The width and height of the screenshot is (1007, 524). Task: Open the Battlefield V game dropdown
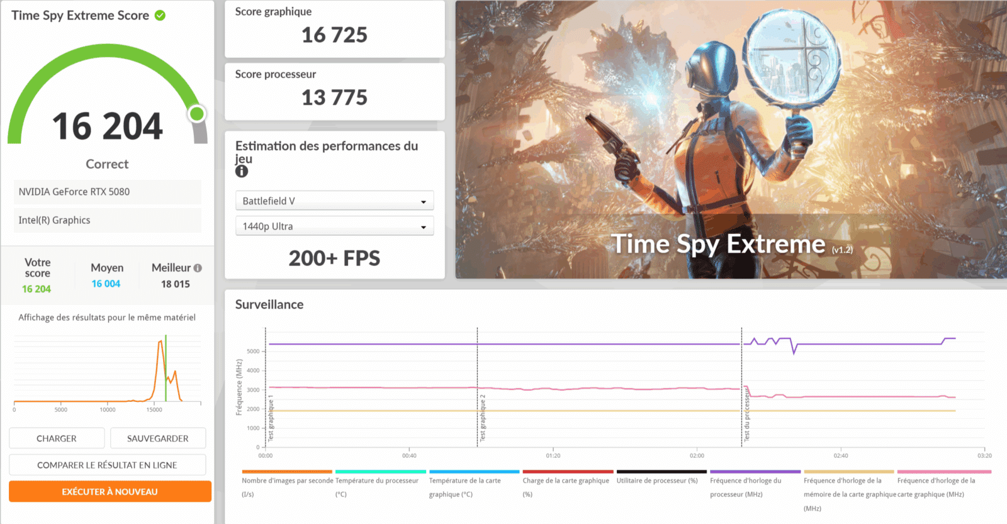[x=334, y=201]
